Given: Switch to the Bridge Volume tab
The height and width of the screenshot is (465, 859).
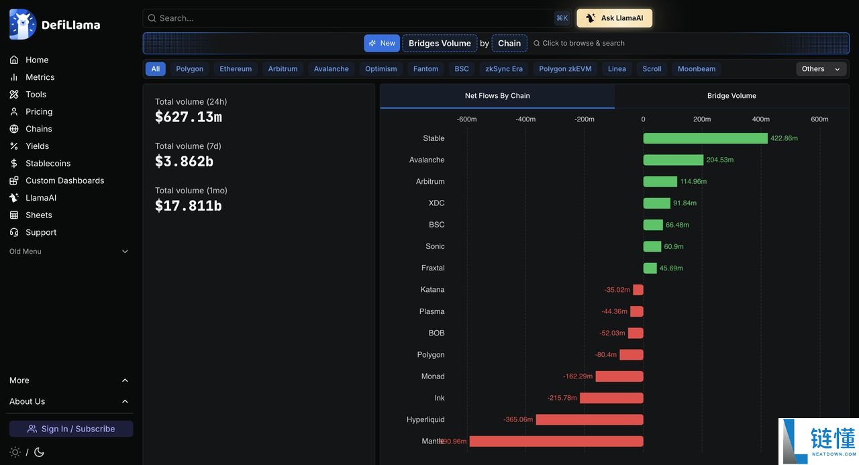Looking at the screenshot, I should click(x=731, y=96).
